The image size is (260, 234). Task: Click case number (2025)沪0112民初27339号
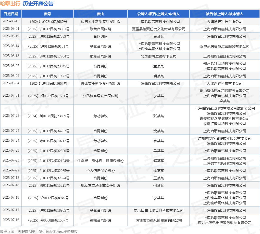(48, 36)
